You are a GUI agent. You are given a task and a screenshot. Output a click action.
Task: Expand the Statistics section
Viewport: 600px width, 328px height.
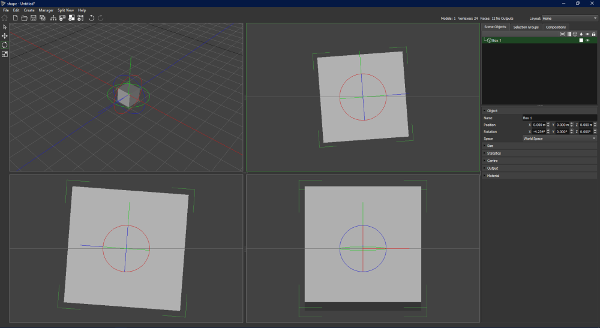[539, 153]
